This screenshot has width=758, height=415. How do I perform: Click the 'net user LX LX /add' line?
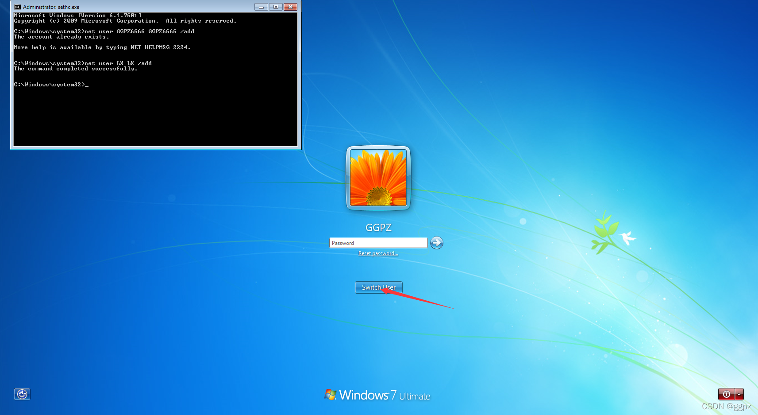point(83,63)
